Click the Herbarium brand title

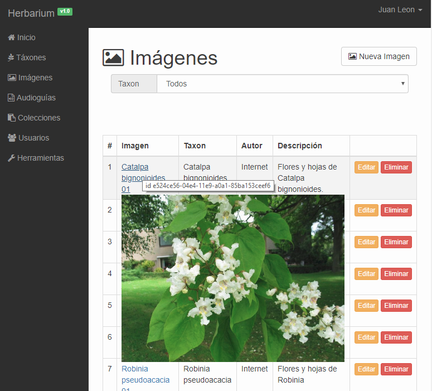point(31,13)
